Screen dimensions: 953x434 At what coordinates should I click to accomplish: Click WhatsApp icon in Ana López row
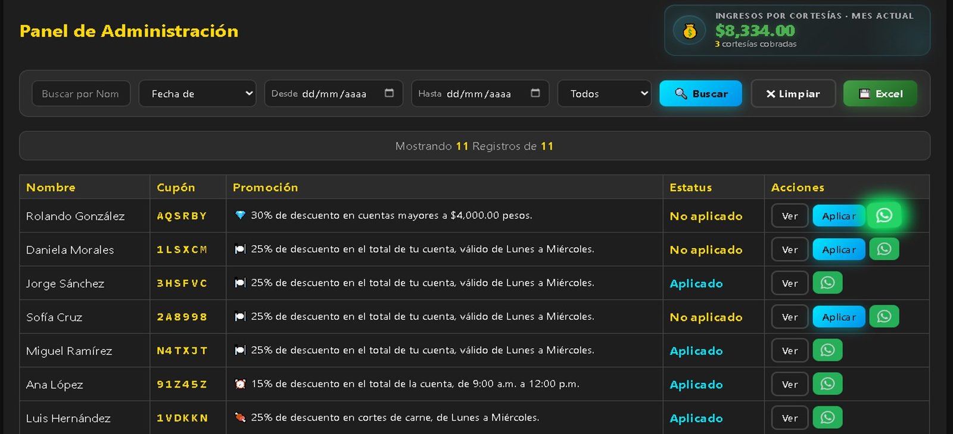(x=827, y=385)
